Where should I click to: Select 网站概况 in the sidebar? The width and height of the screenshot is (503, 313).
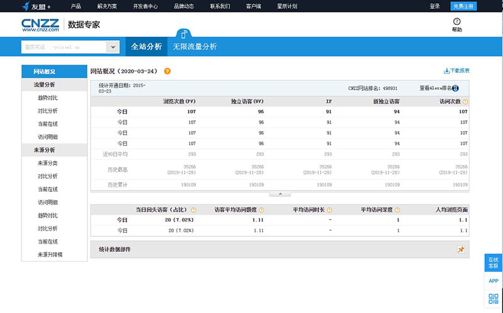pos(54,72)
